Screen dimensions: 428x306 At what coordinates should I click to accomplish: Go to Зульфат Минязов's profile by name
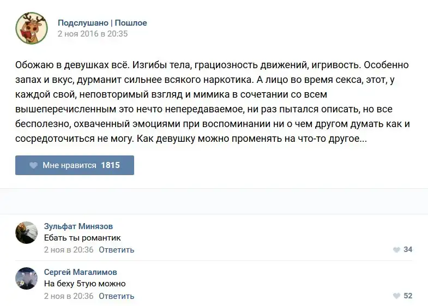click(79, 226)
